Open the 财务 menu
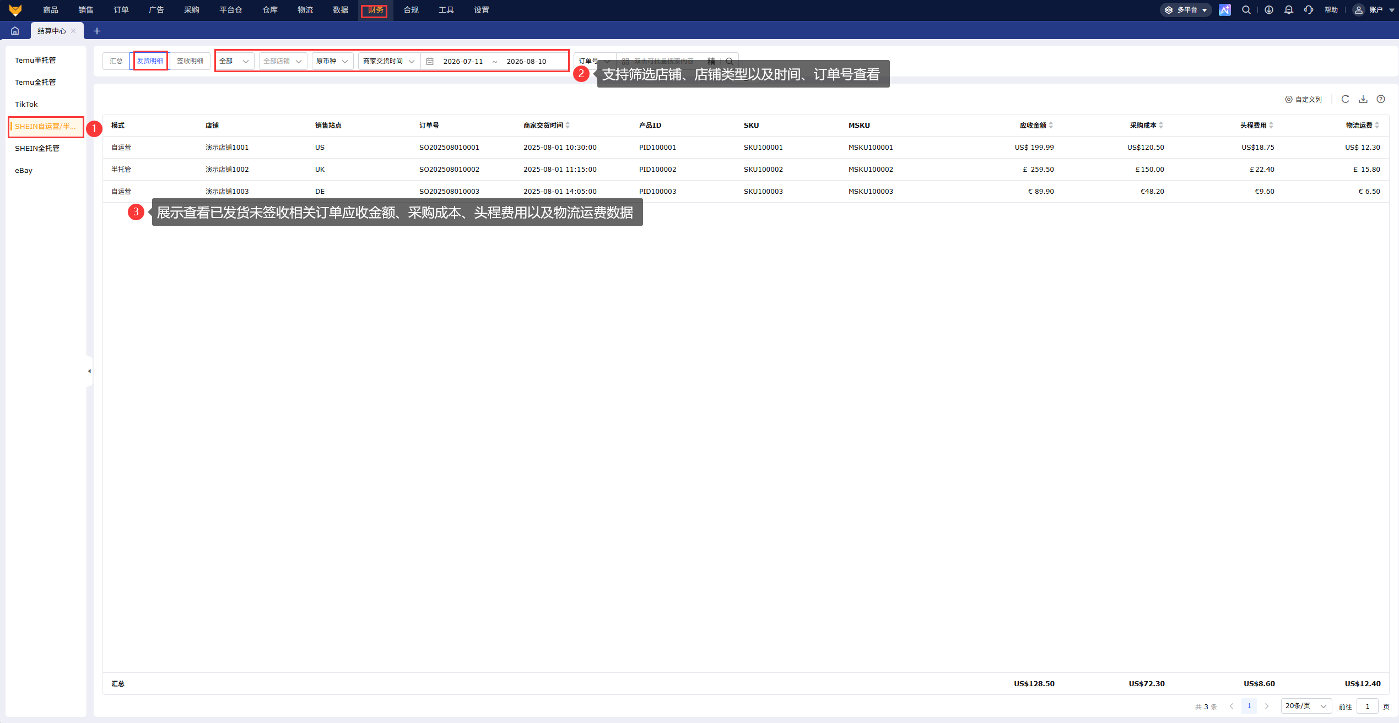Viewport: 1399px width, 723px height. (375, 10)
